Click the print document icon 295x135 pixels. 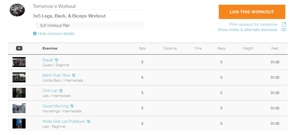(x=284, y=24)
